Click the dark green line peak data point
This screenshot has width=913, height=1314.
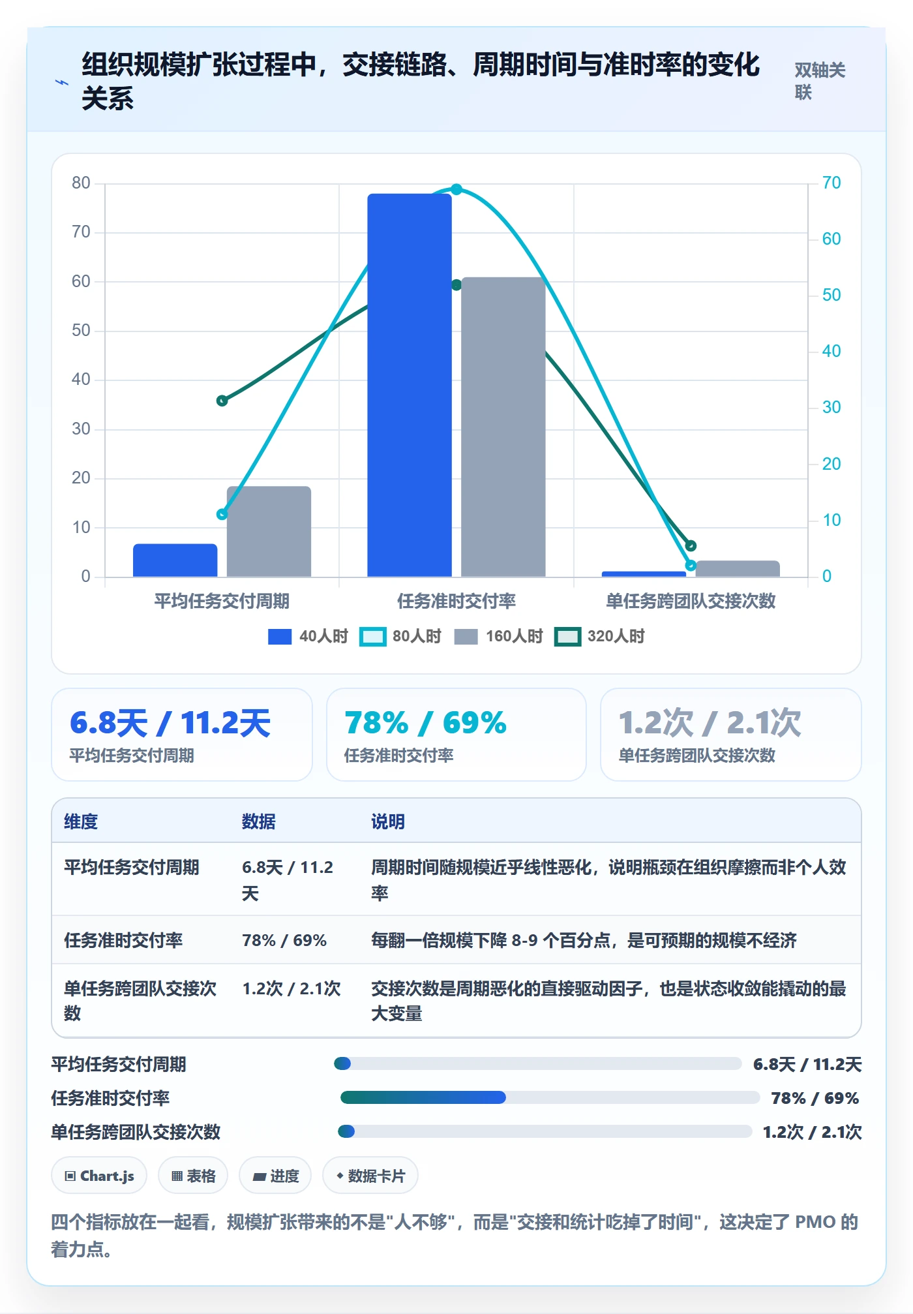coord(456,285)
